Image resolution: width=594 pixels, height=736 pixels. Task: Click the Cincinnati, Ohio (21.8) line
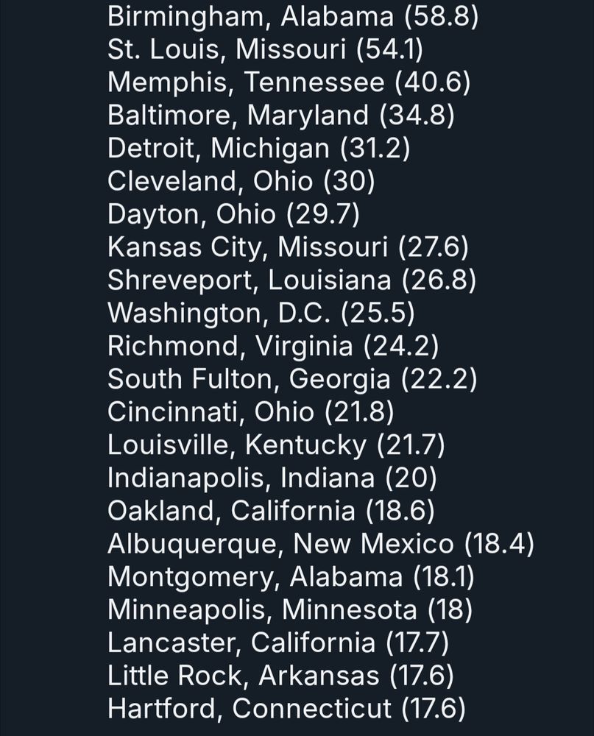[x=251, y=412]
